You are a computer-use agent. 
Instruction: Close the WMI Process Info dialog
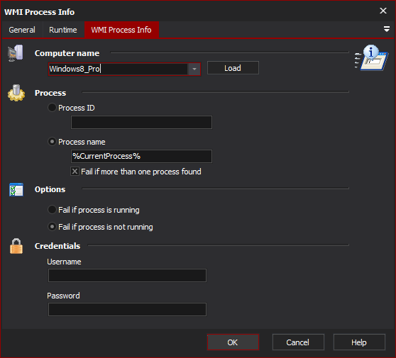(383, 11)
